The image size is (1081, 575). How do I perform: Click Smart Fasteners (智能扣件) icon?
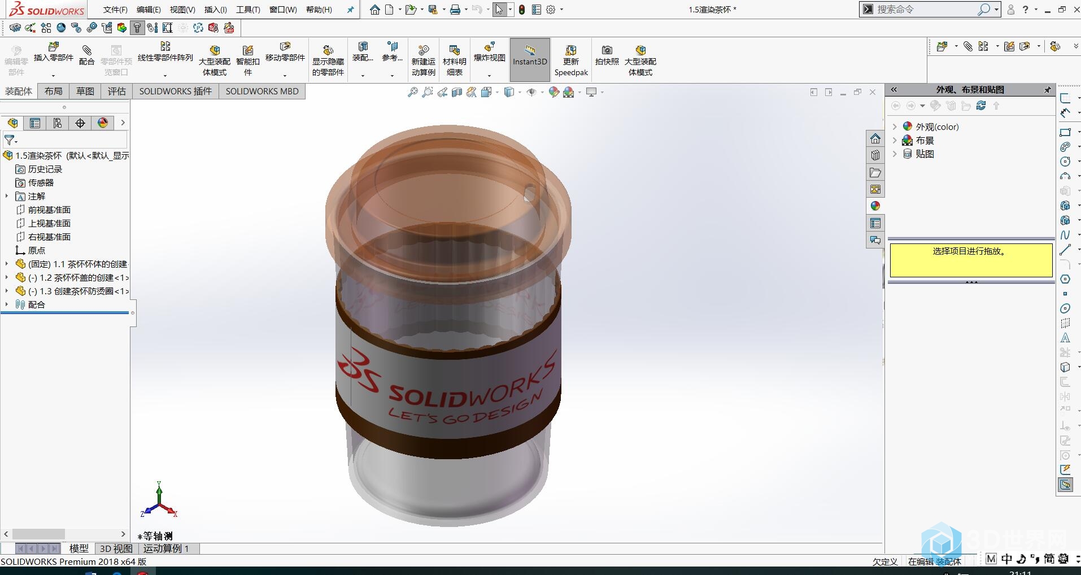(248, 50)
